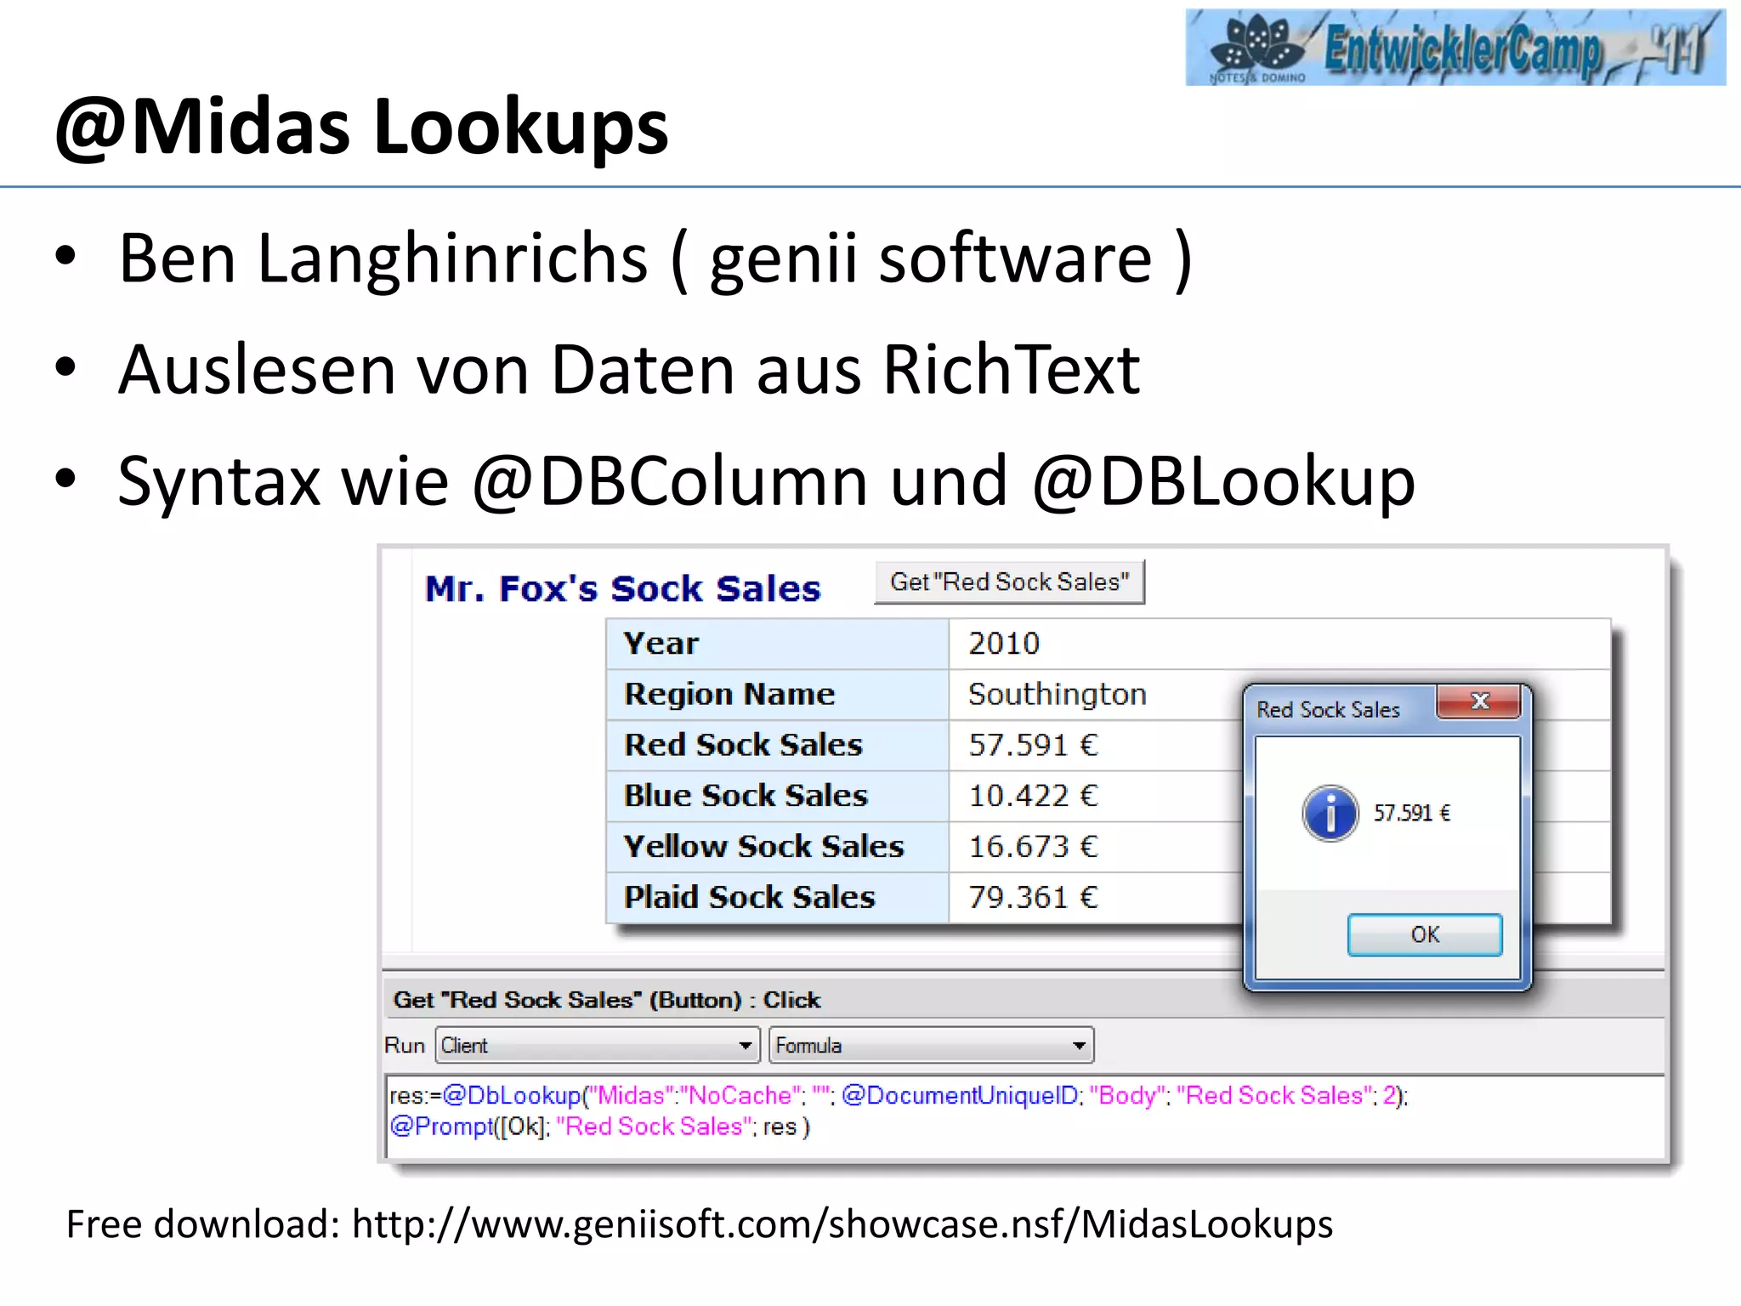Image resolution: width=1741 pixels, height=1306 pixels.
Task: Select the Year value cell 2010
Action: coord(1279,644)
